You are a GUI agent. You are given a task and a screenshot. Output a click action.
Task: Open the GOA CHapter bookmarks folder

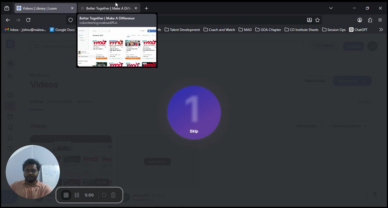[x=268, y=29]
